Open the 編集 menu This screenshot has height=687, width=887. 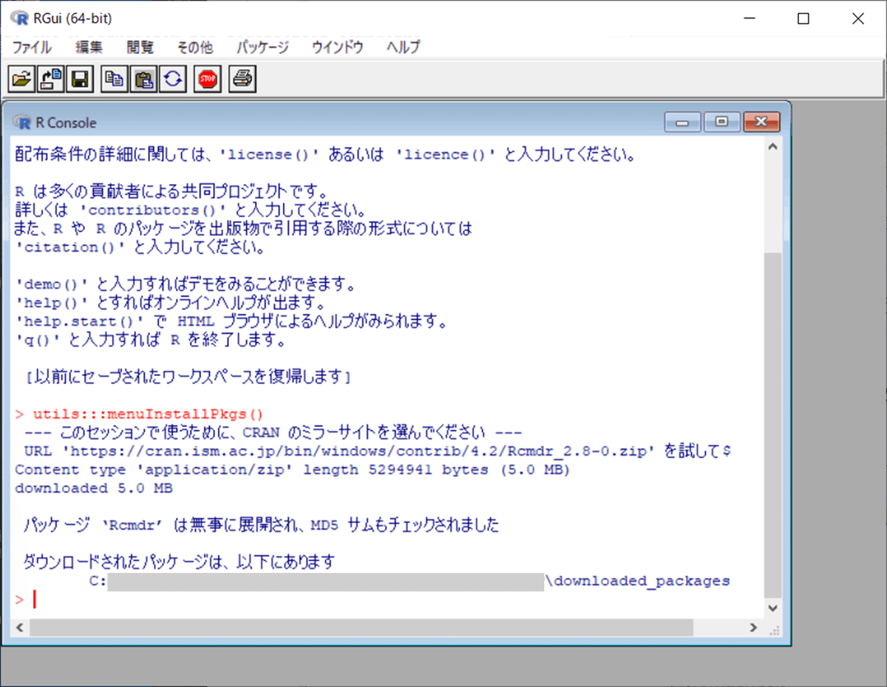[x=89, y=47]
